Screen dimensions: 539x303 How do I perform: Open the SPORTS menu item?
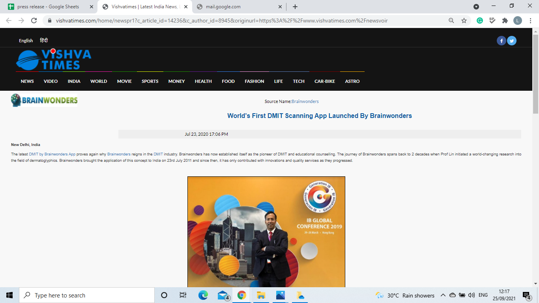click(150, 81)
